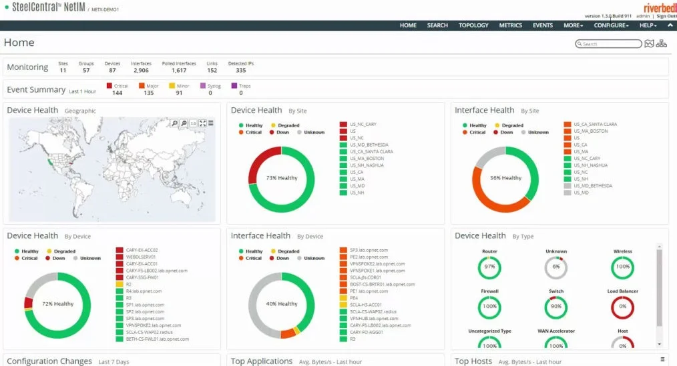
Task: Open the WEBDLSERV01 device entry
Action: click(140, 257)
